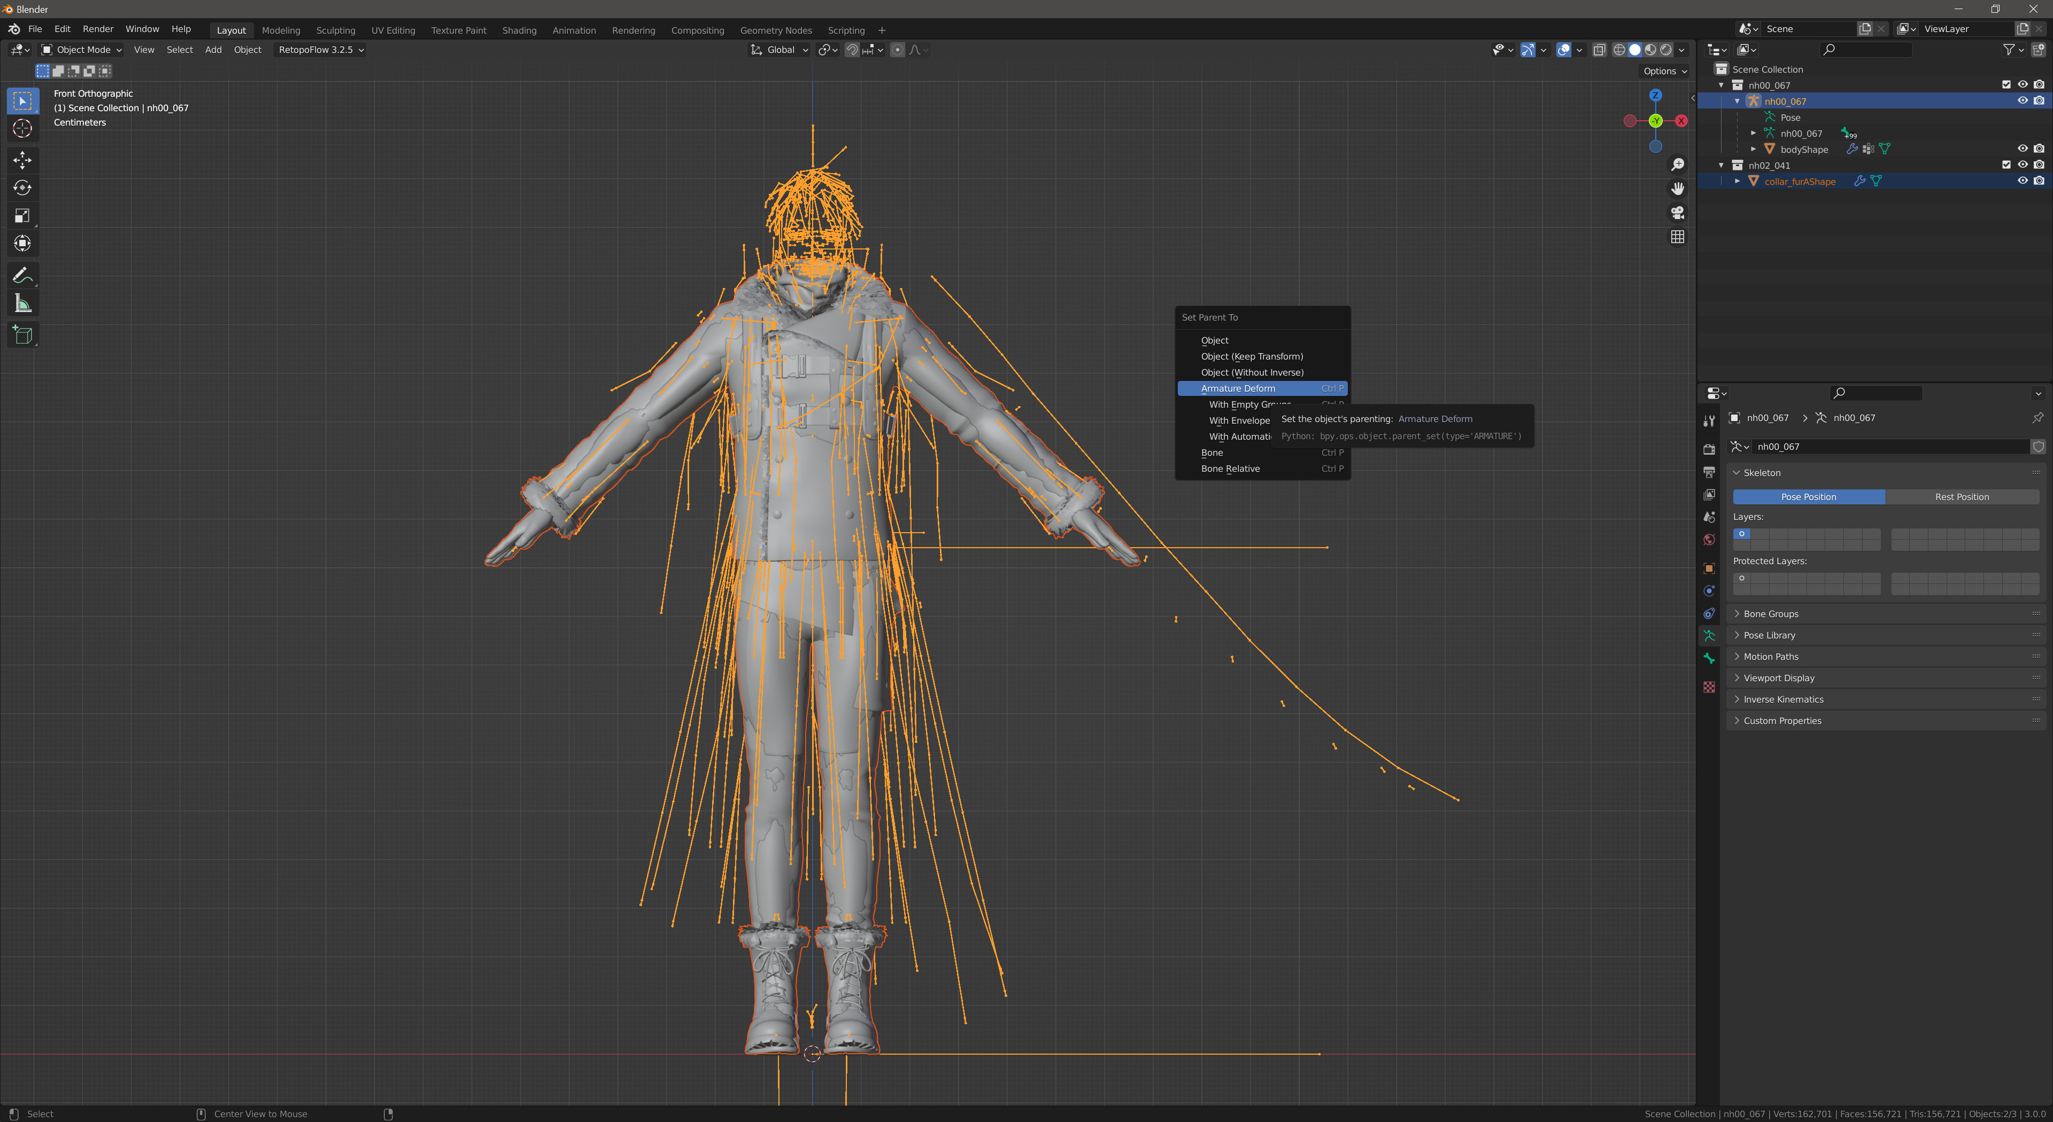
Task: Switch to the Sculpting workspace tab
Action: click(336, 30)
